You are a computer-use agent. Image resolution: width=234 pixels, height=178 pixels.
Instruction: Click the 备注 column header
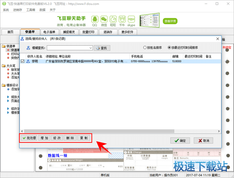(x=212, y=56)
